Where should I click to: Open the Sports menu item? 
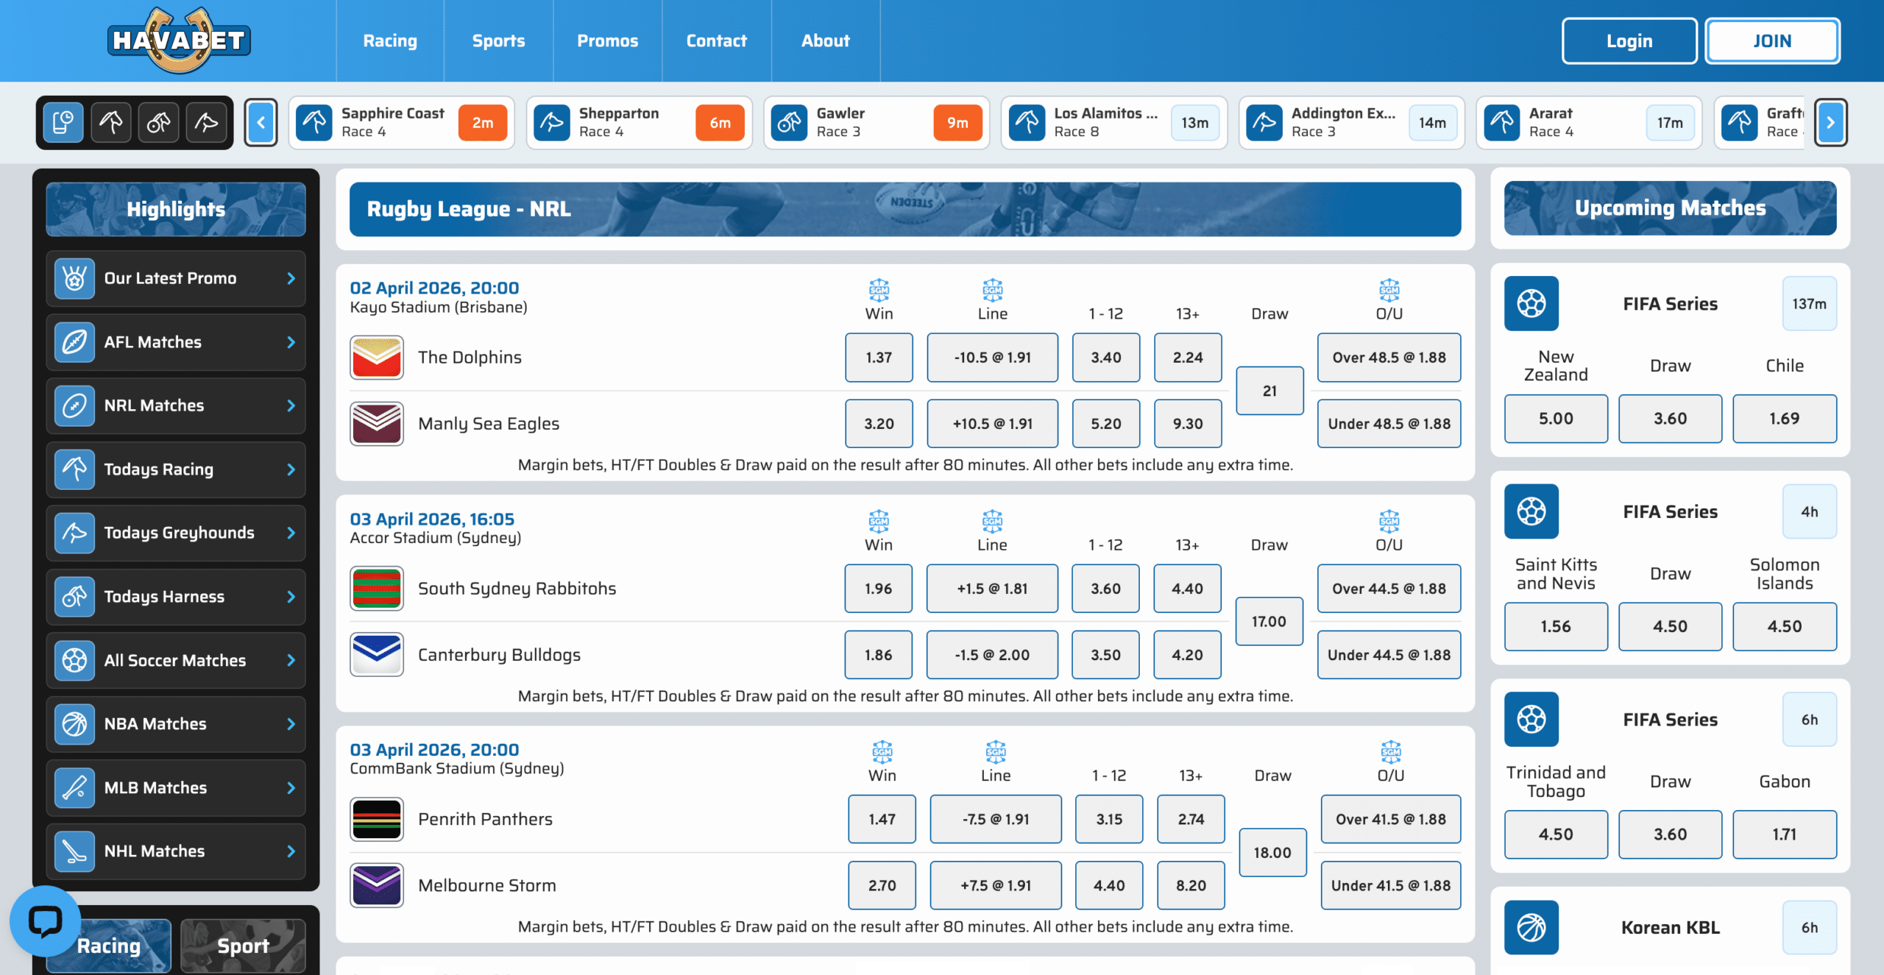498,40
